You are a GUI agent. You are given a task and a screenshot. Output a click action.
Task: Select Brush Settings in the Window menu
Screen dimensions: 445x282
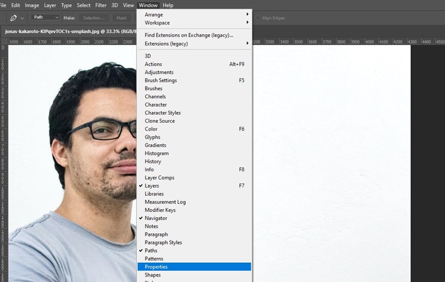point(161,80)
